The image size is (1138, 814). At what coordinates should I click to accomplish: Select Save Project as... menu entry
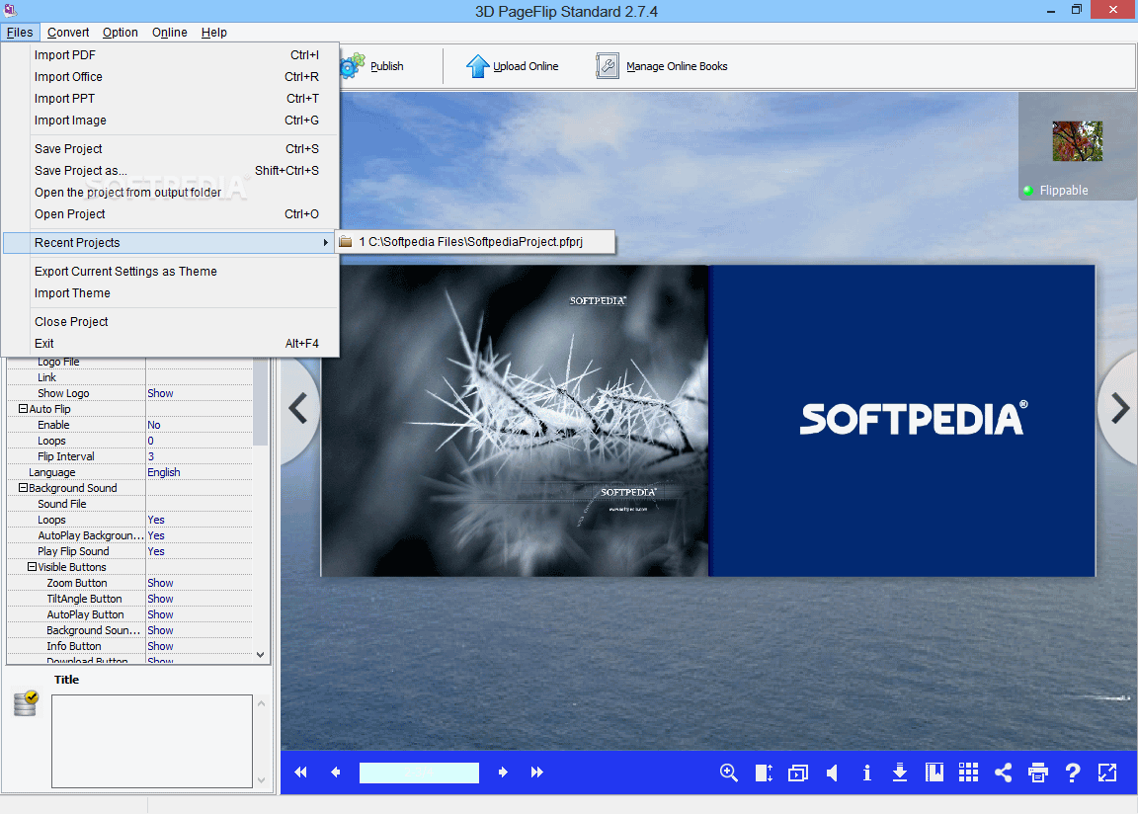[x=171, y=171]
